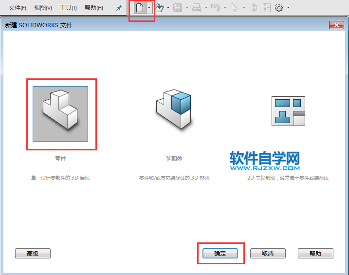
Task: Click the 装配体 label text
Action: 174,159
